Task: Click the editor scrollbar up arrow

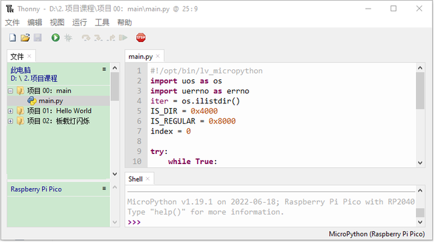Action: click(420, 68)
